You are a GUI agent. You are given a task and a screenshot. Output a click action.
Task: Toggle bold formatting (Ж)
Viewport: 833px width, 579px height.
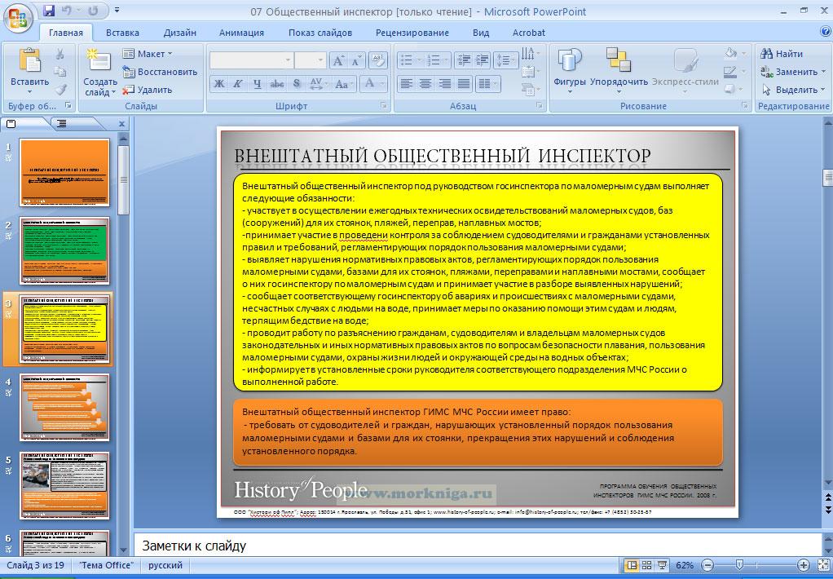tap(218, 83)
